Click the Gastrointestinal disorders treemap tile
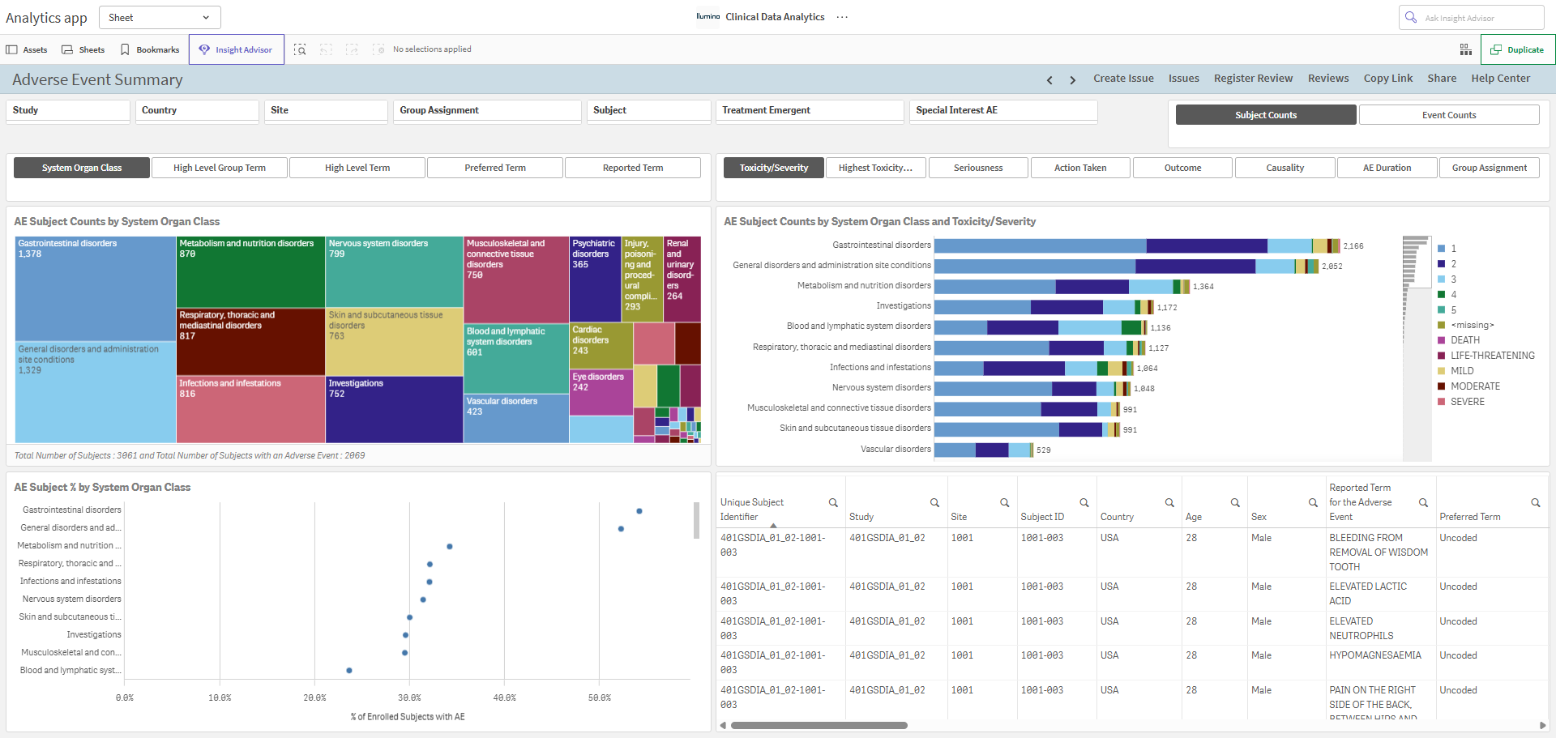Image resolution: width=1556 pixels, height=738 pixels. (96, 288)
